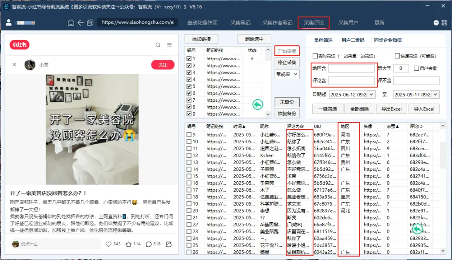
Task: Open the search magnifier icon
Action: coord(158,44)
